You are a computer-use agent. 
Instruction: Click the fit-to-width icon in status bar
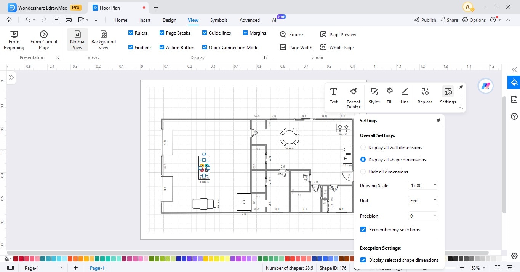[510, 268]
